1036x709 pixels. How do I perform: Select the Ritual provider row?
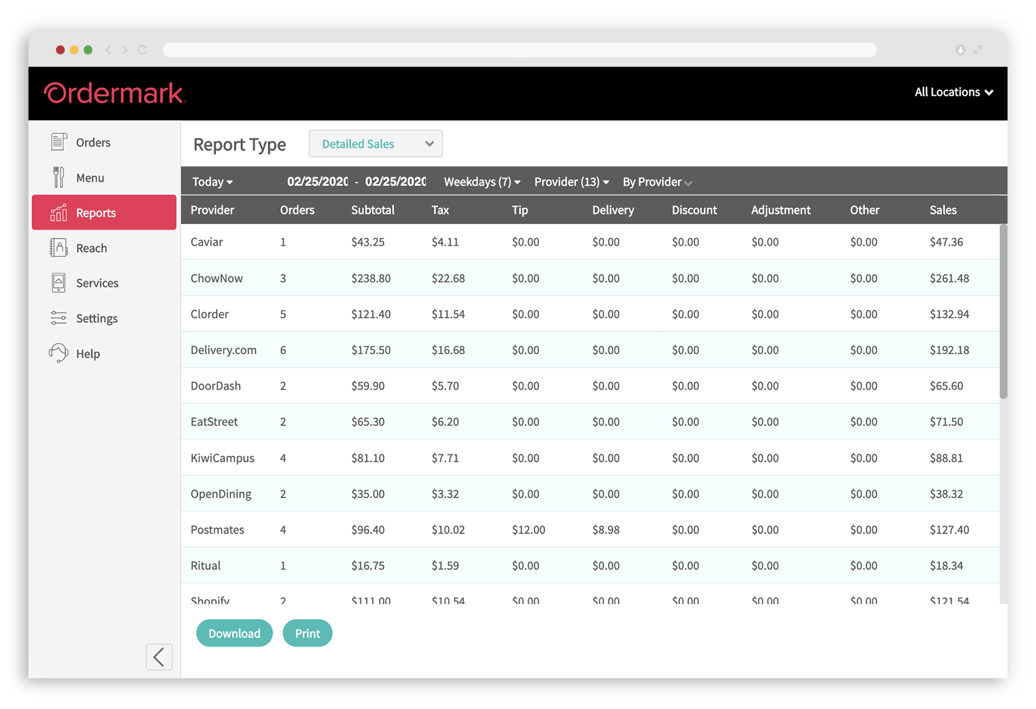tap(590, 566)
